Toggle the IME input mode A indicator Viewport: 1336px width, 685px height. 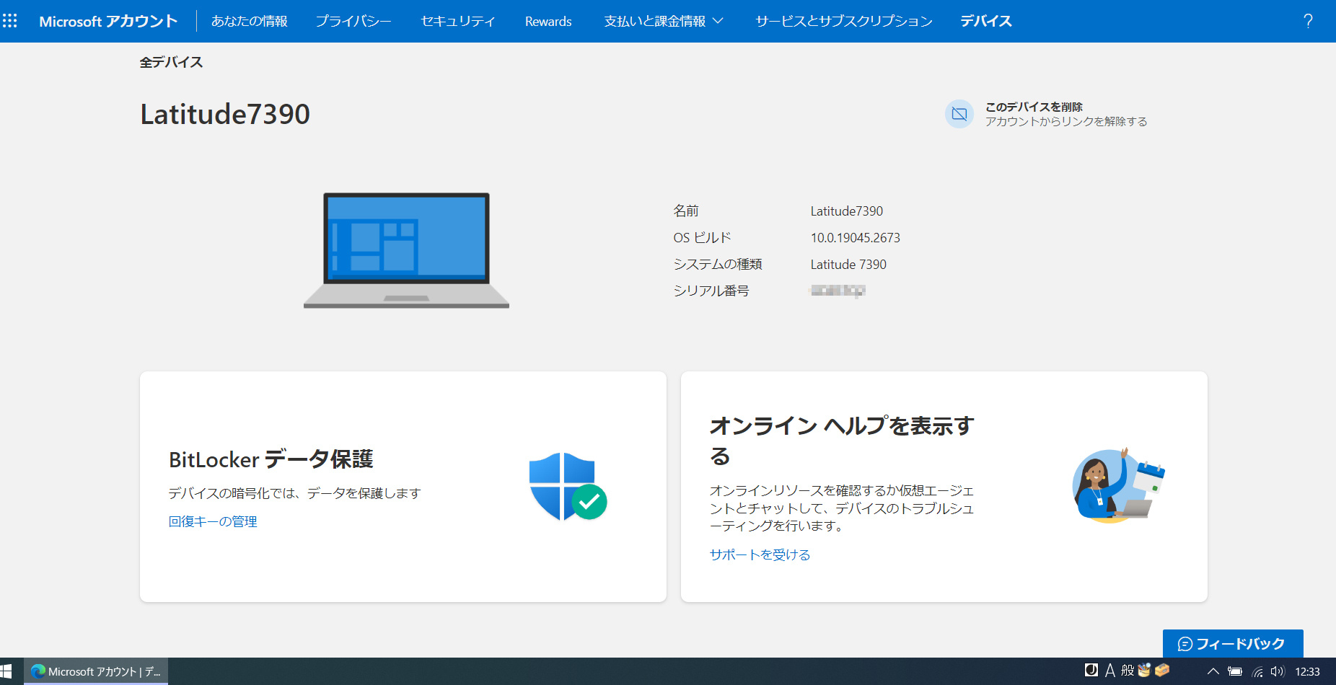[x=1110, y=671]
